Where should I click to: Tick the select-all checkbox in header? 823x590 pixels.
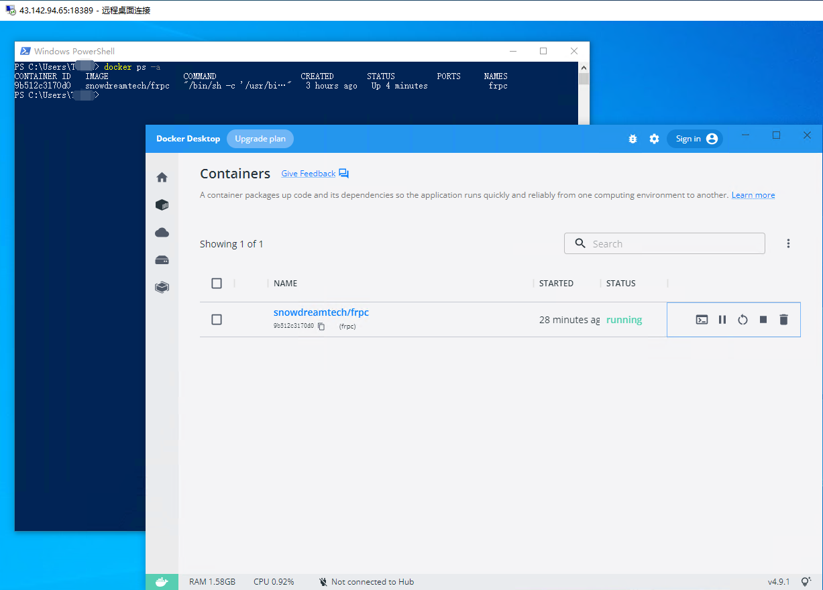click(217, 284)
